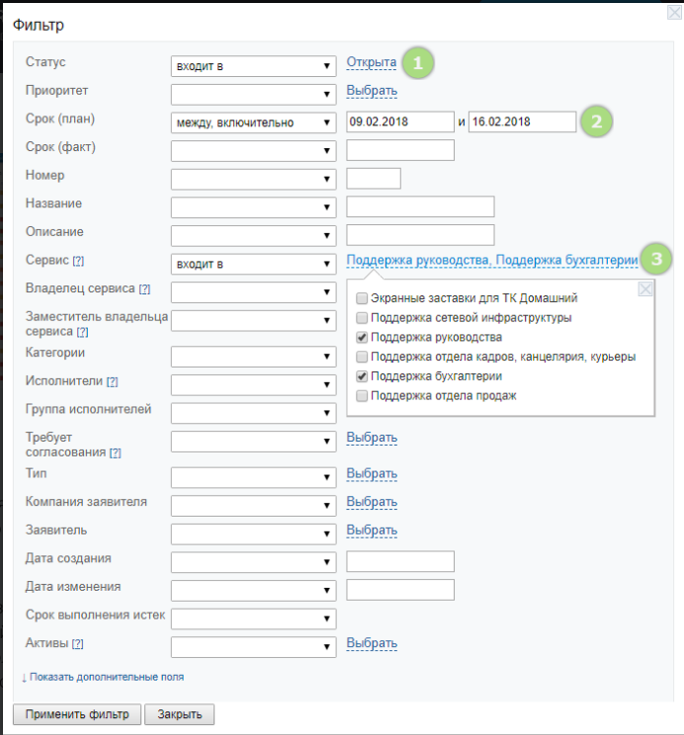Image resolution: width=684 pixels, height=735 pixels.
Task: Open the Категории dropdown
Action: [x=253, y=356]
